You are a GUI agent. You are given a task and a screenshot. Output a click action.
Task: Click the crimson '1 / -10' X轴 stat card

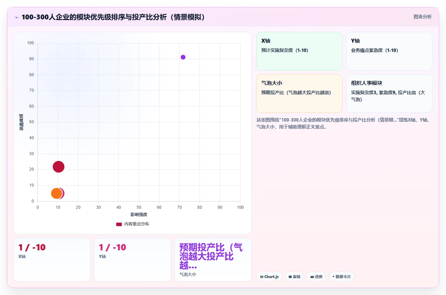click(52, 260)
